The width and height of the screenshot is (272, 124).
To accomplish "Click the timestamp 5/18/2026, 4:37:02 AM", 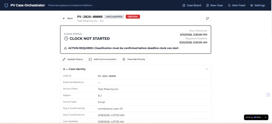I will 111,115.
